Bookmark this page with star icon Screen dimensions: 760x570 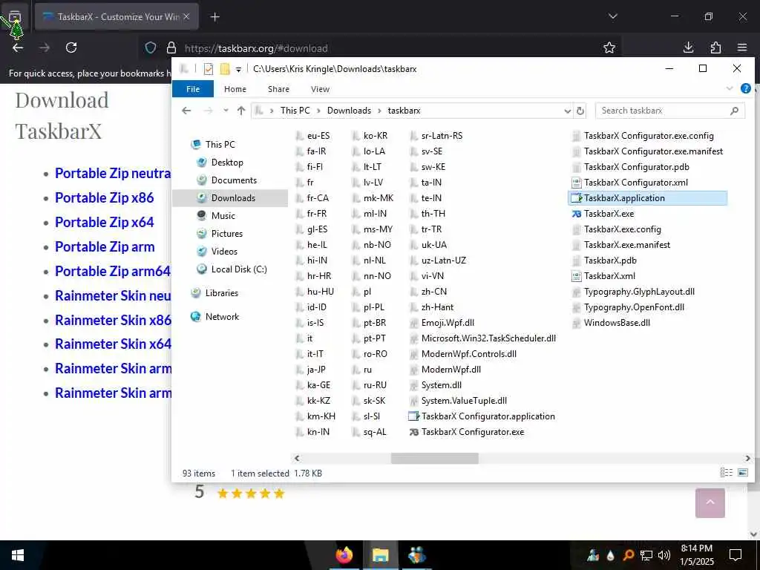tap(609, 47)
